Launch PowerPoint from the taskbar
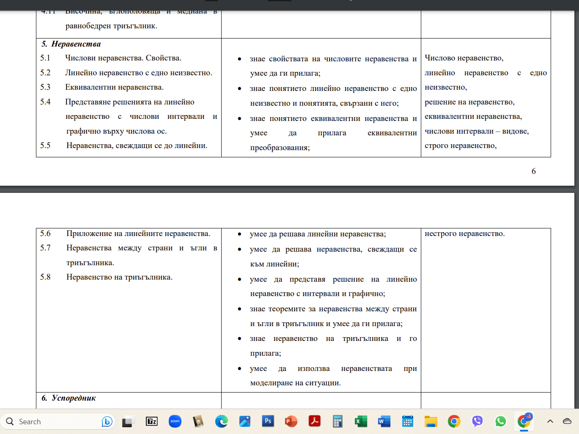Image resolution: width=579 pixels, height=434 pixels. pos(291,421)
